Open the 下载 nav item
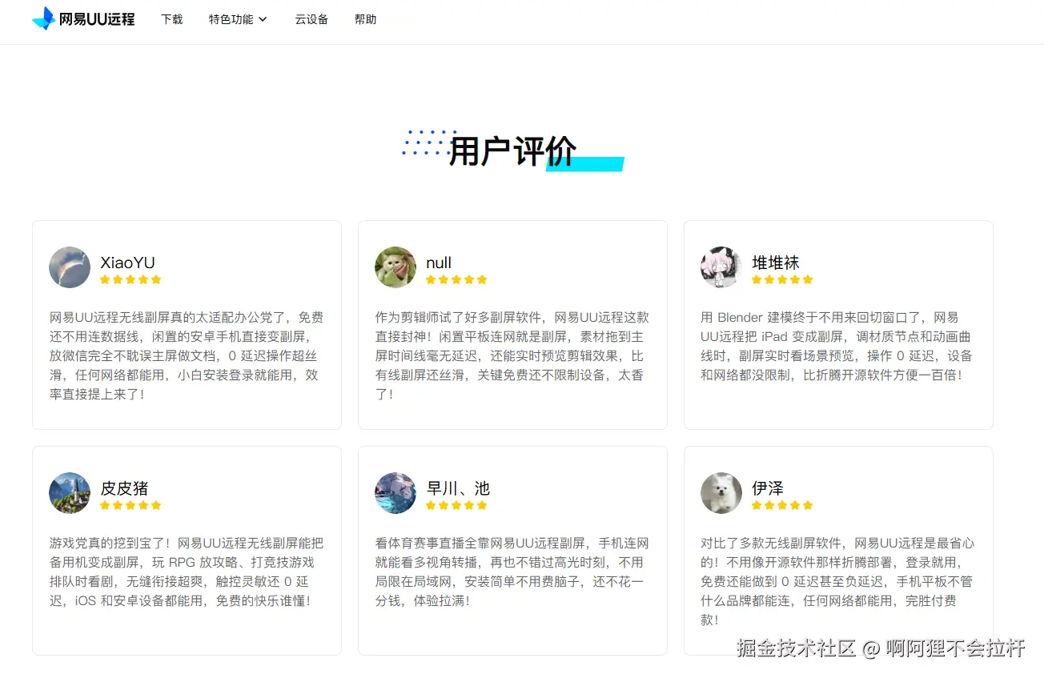 click(x=171, y=19)
